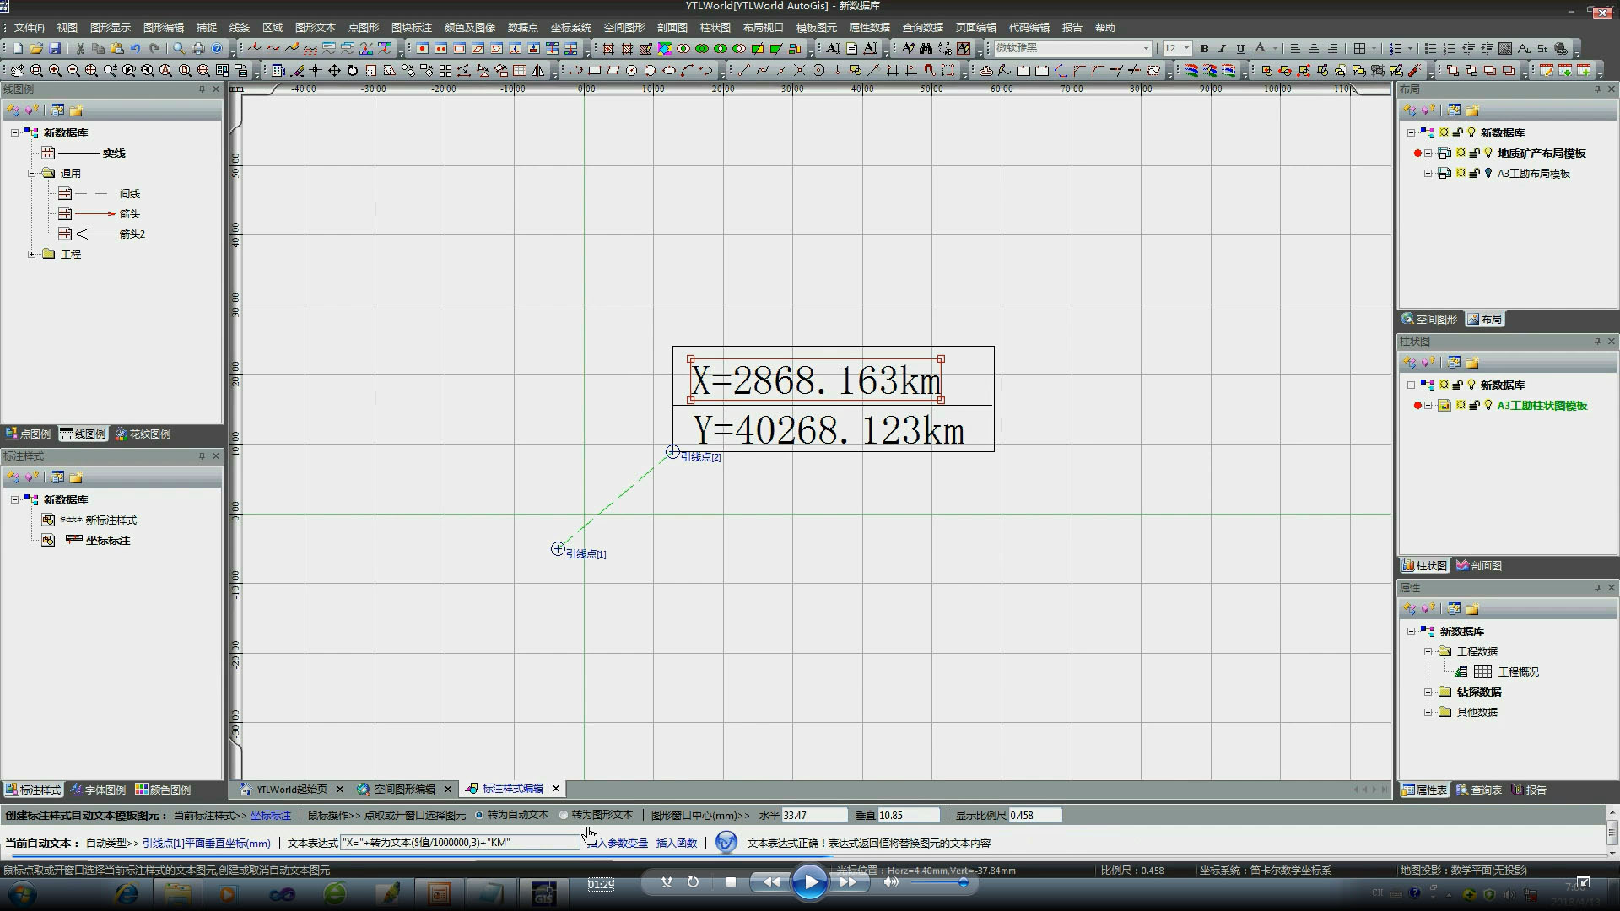Click 引线点[1]平面垂直坐标(mm) link
This screenshot has width=1620, height=911.
point(206,843)
